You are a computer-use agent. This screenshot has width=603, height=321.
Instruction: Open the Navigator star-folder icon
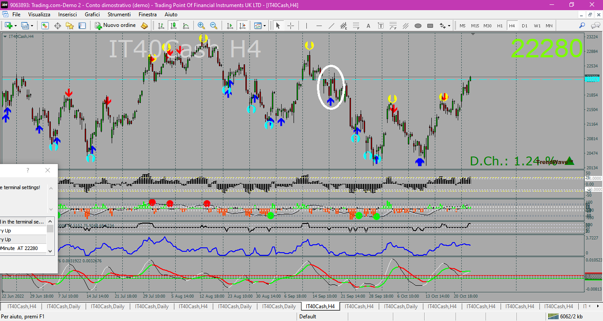(69, 26)
